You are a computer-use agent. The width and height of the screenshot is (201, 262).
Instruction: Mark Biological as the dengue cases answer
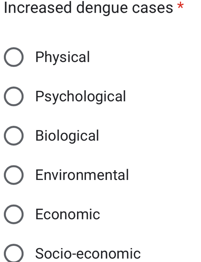pos(14,136)
